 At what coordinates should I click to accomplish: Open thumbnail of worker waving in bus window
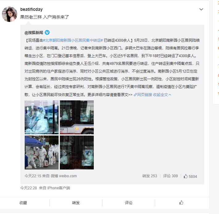[x=77, y=153]
